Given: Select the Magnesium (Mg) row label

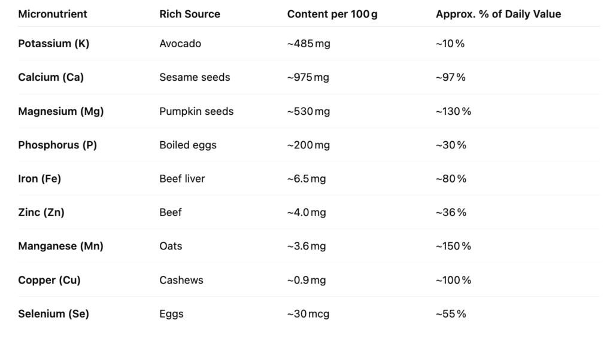Looking at the screenshot, I should (60, 111).
